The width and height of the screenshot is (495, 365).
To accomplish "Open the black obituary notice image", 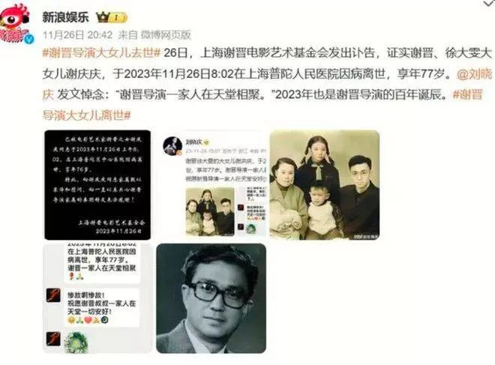I will 97,185.
